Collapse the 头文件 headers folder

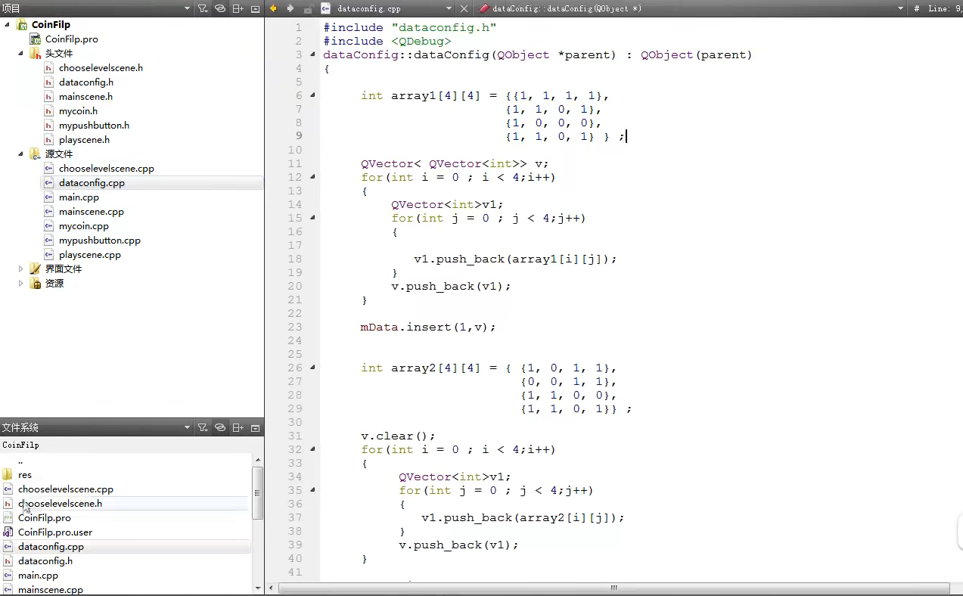point(21,54)
